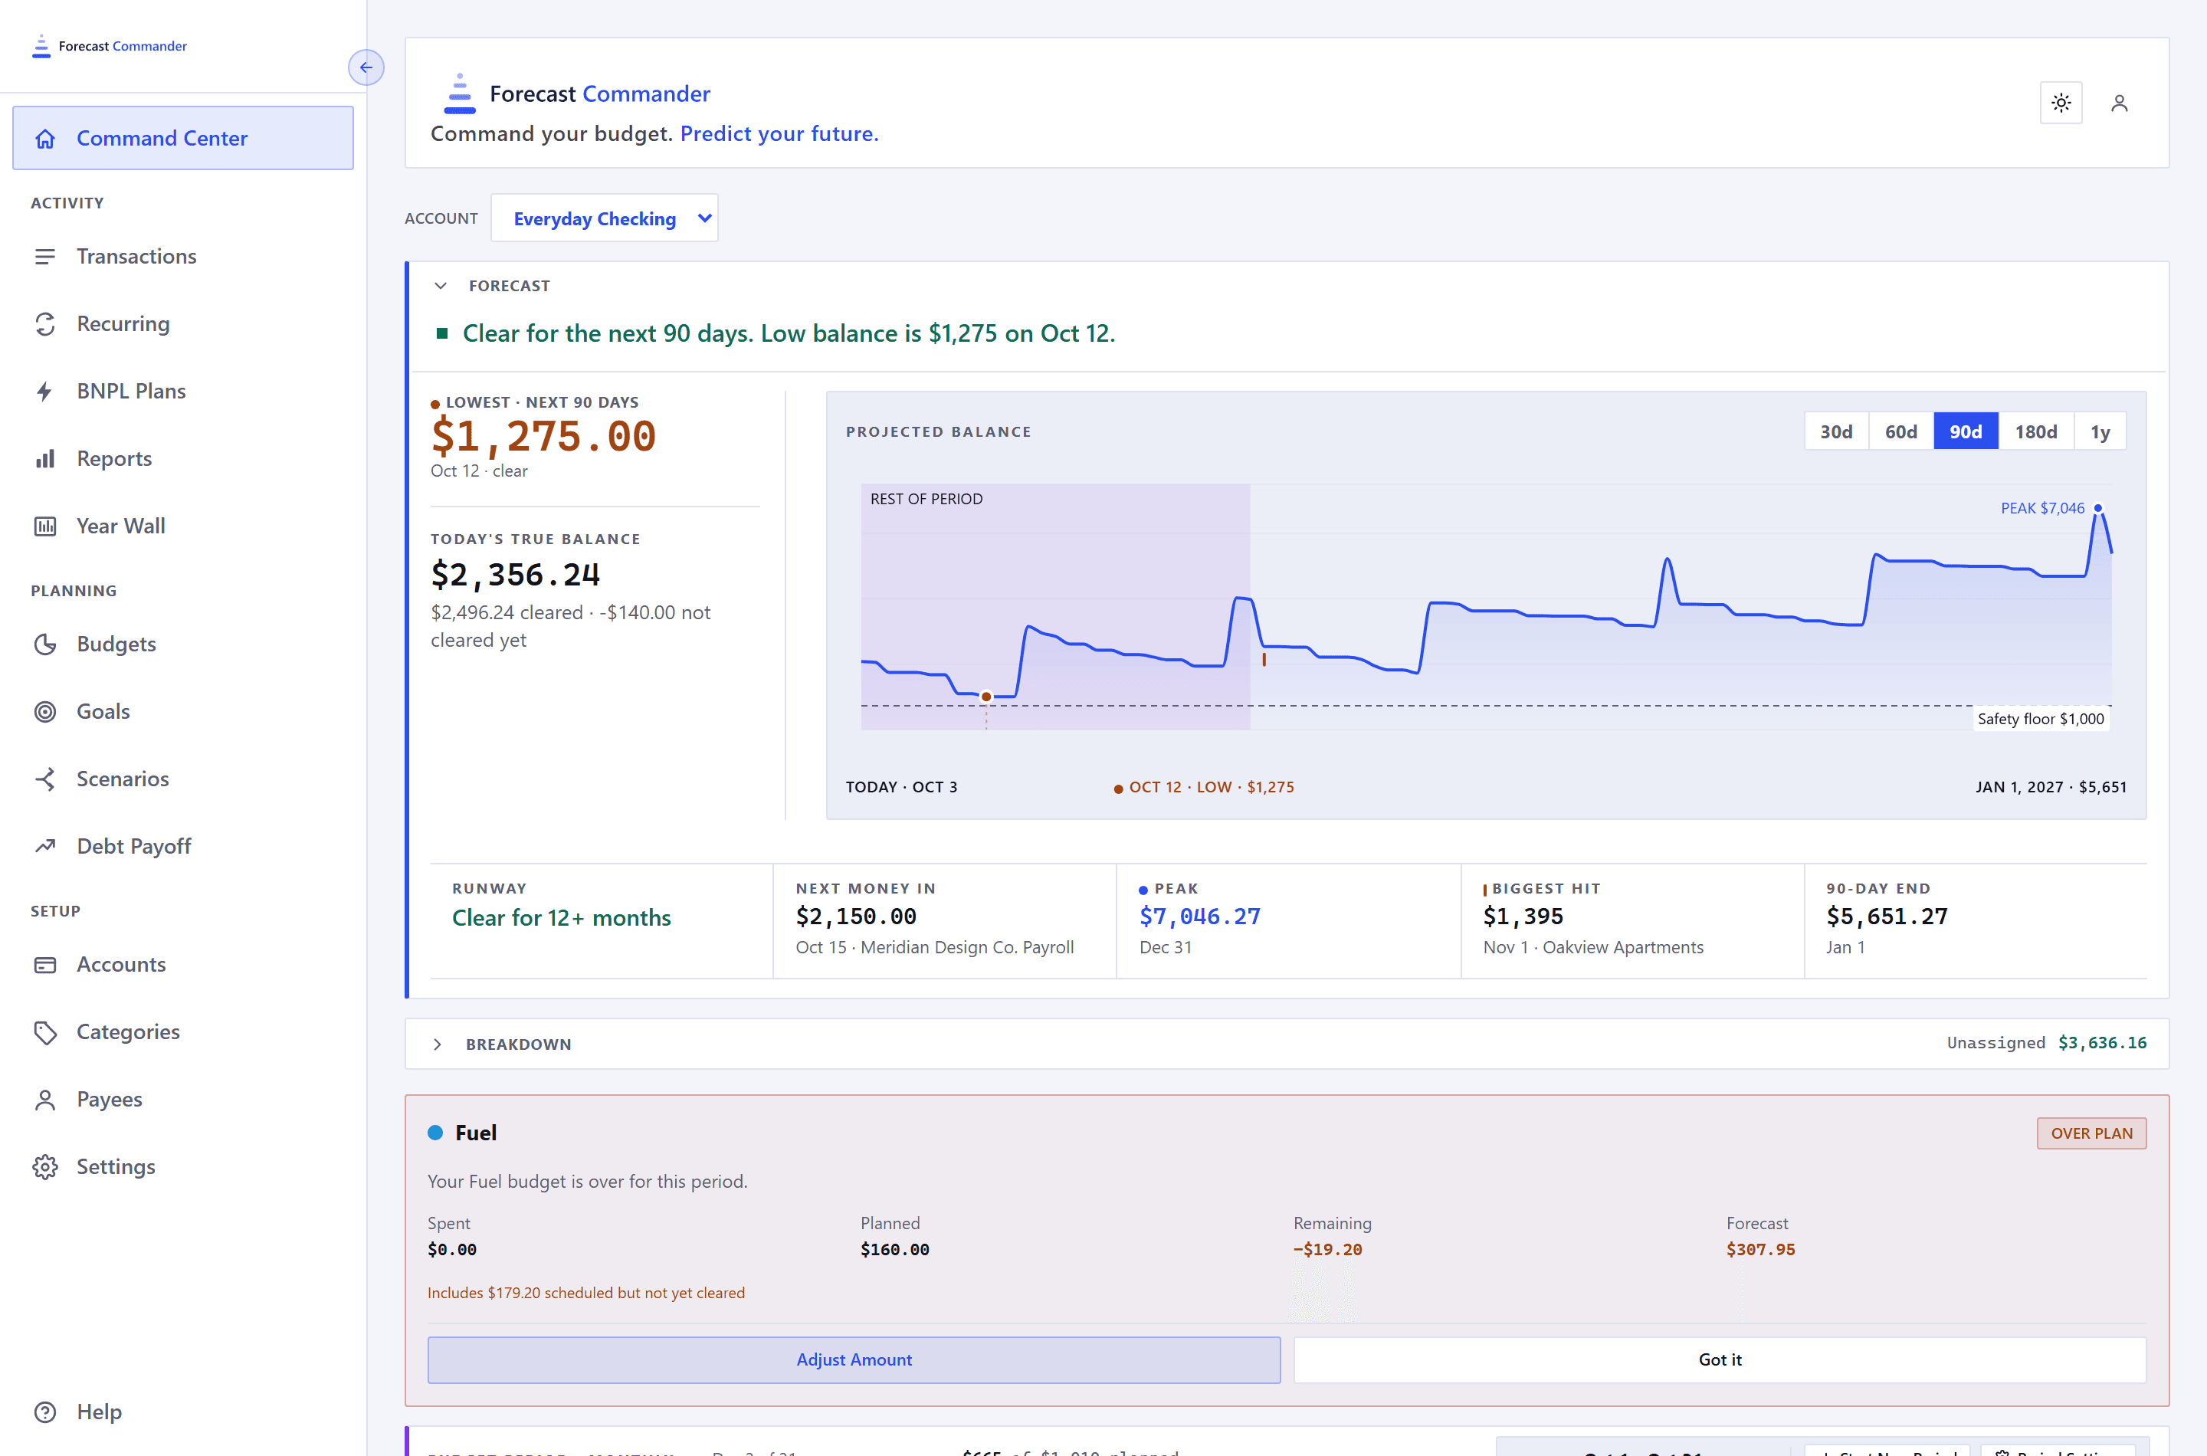Image resolution: width=2207 pixels, height=1456 pixels.
Task: Click the peak $7,046 point on chart
Action: coord(2097,508)
